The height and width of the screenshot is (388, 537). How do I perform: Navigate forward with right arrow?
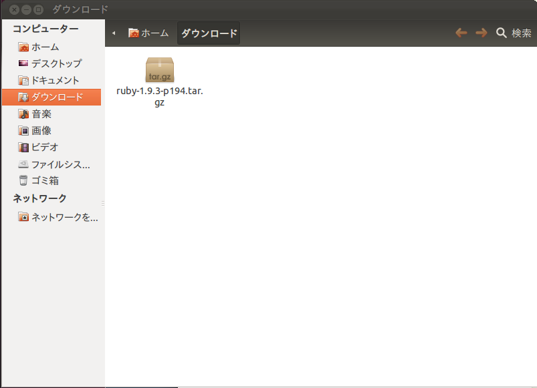[x=481, y=33]
